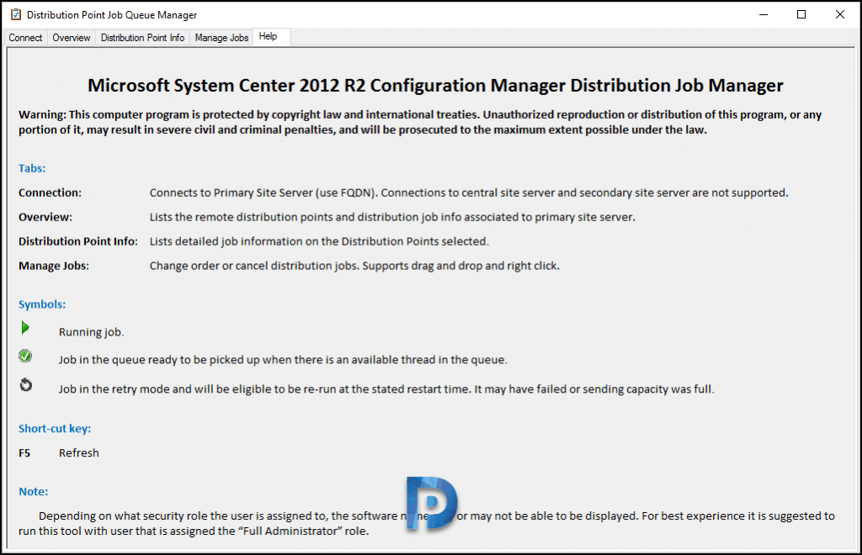Click the 'Distribution Point Info:' bold label

click(x=78, y=241)
